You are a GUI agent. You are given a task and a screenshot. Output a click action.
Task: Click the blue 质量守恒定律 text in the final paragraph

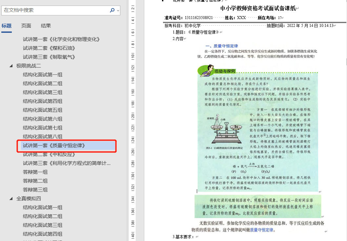tap(261, 230)
